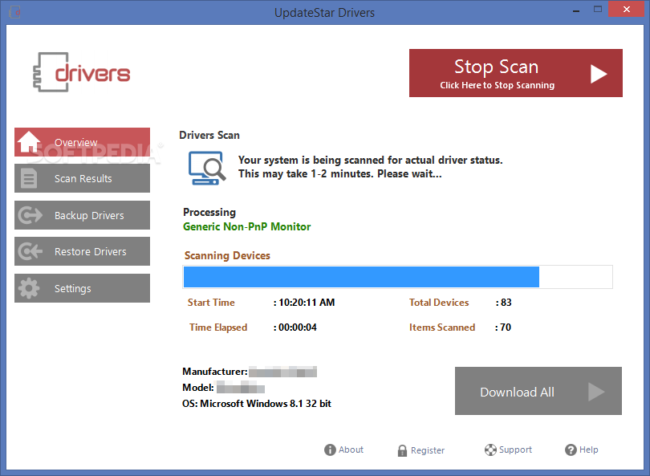Maximize the UpdateStar Drivers window

598,9
